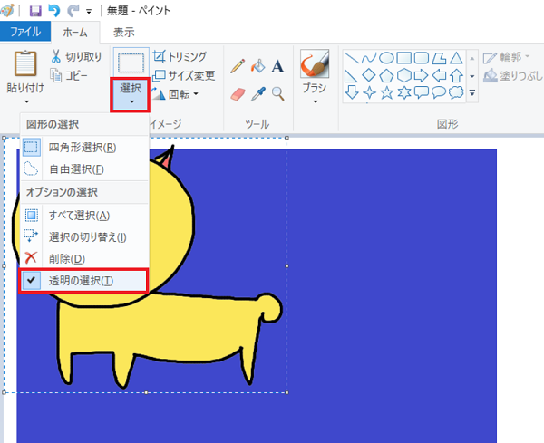Click the ブラシ brush icon

pos(315,63)
